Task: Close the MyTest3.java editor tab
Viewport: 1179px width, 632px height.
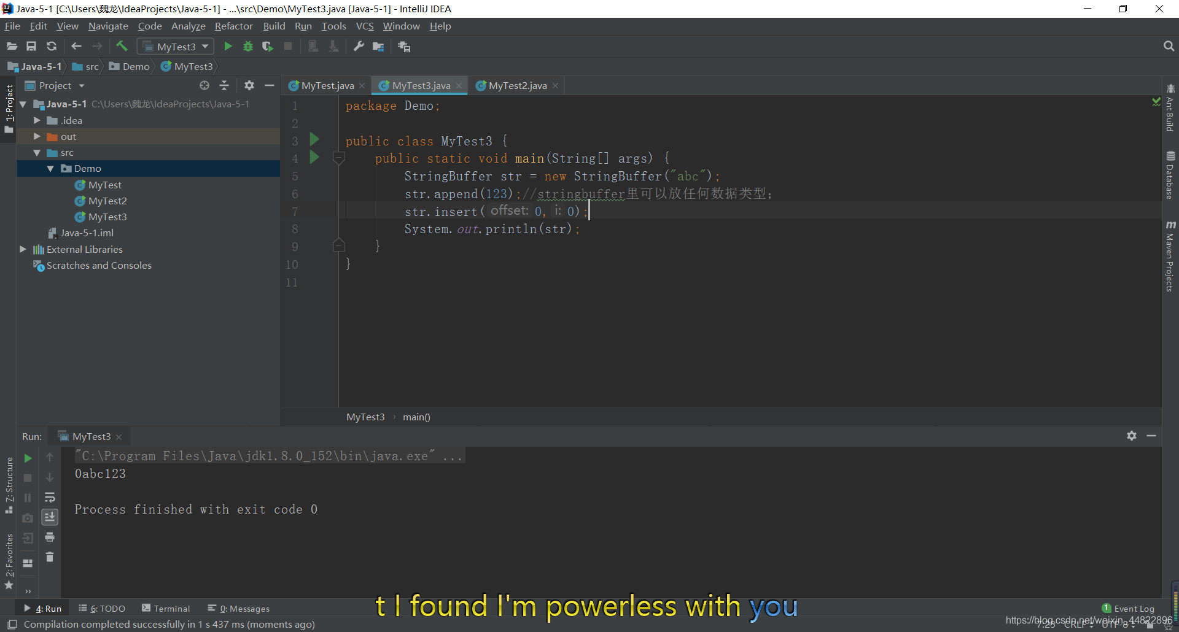Action: coord(459,86)
